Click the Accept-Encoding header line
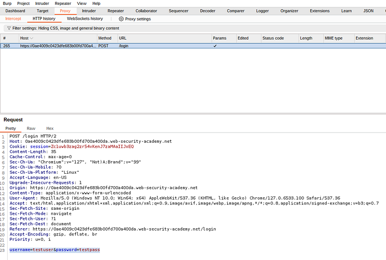This screenshot has width=386, height=260. click(x=54, y=234)
